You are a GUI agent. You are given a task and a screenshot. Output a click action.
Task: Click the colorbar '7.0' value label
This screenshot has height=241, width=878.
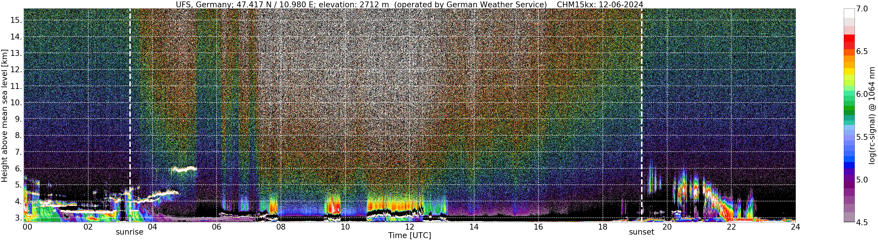click(x=862, y=9)
